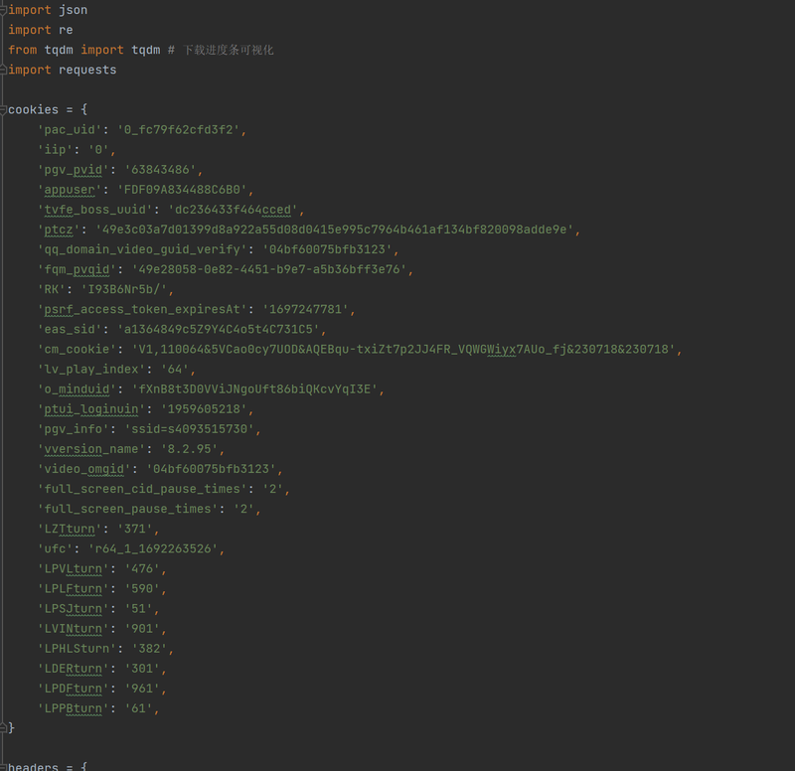Click the 'cm_cookie' key
Viewport: 795px width, 771px height.
click(x=77, y=350)
